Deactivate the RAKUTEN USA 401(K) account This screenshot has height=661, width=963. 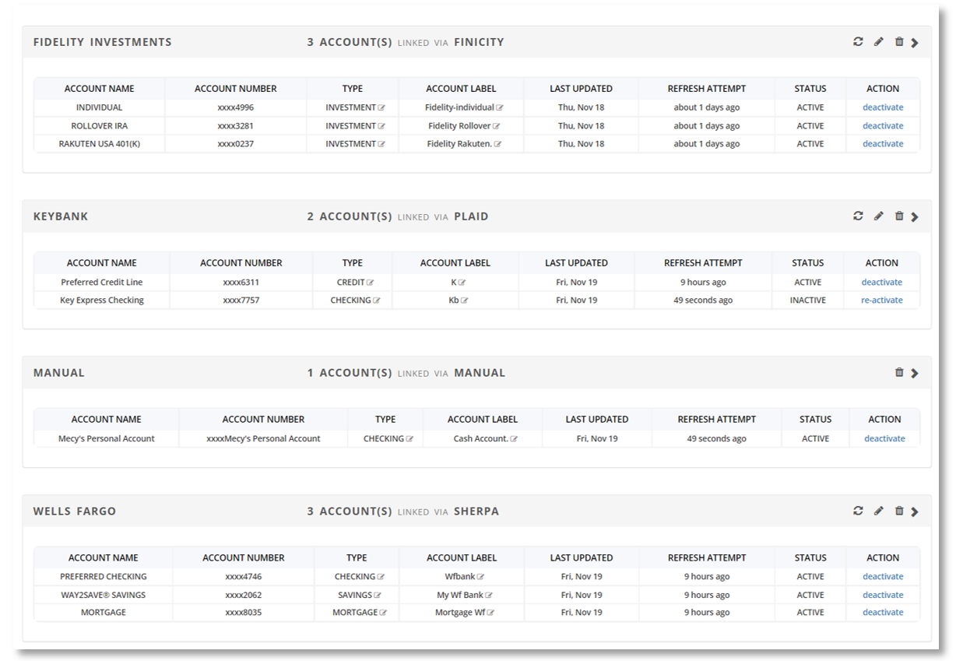883,143
